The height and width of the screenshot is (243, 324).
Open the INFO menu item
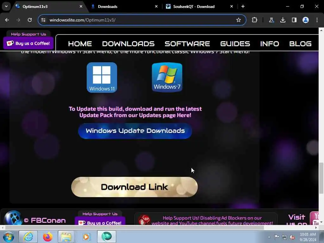pyautogui.click(x=270, y=44)
